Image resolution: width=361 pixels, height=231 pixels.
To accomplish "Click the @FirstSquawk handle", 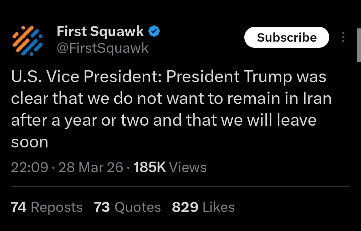I will pyautogui.click(x=103, y=48).
